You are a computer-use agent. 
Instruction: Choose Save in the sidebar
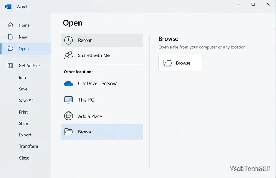(23, 89)
